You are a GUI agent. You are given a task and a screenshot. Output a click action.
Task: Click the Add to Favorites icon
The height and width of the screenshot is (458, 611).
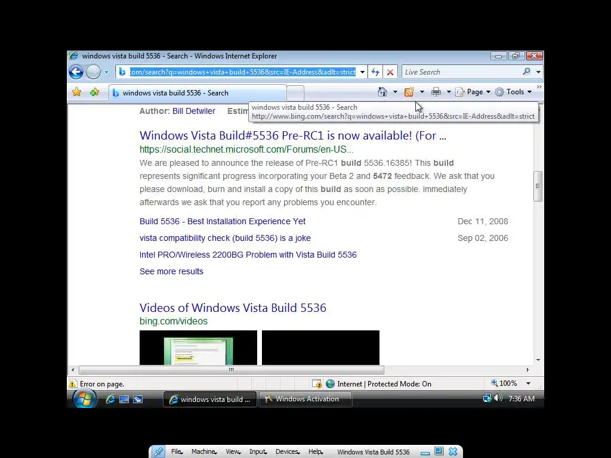(x=94, y=92)
